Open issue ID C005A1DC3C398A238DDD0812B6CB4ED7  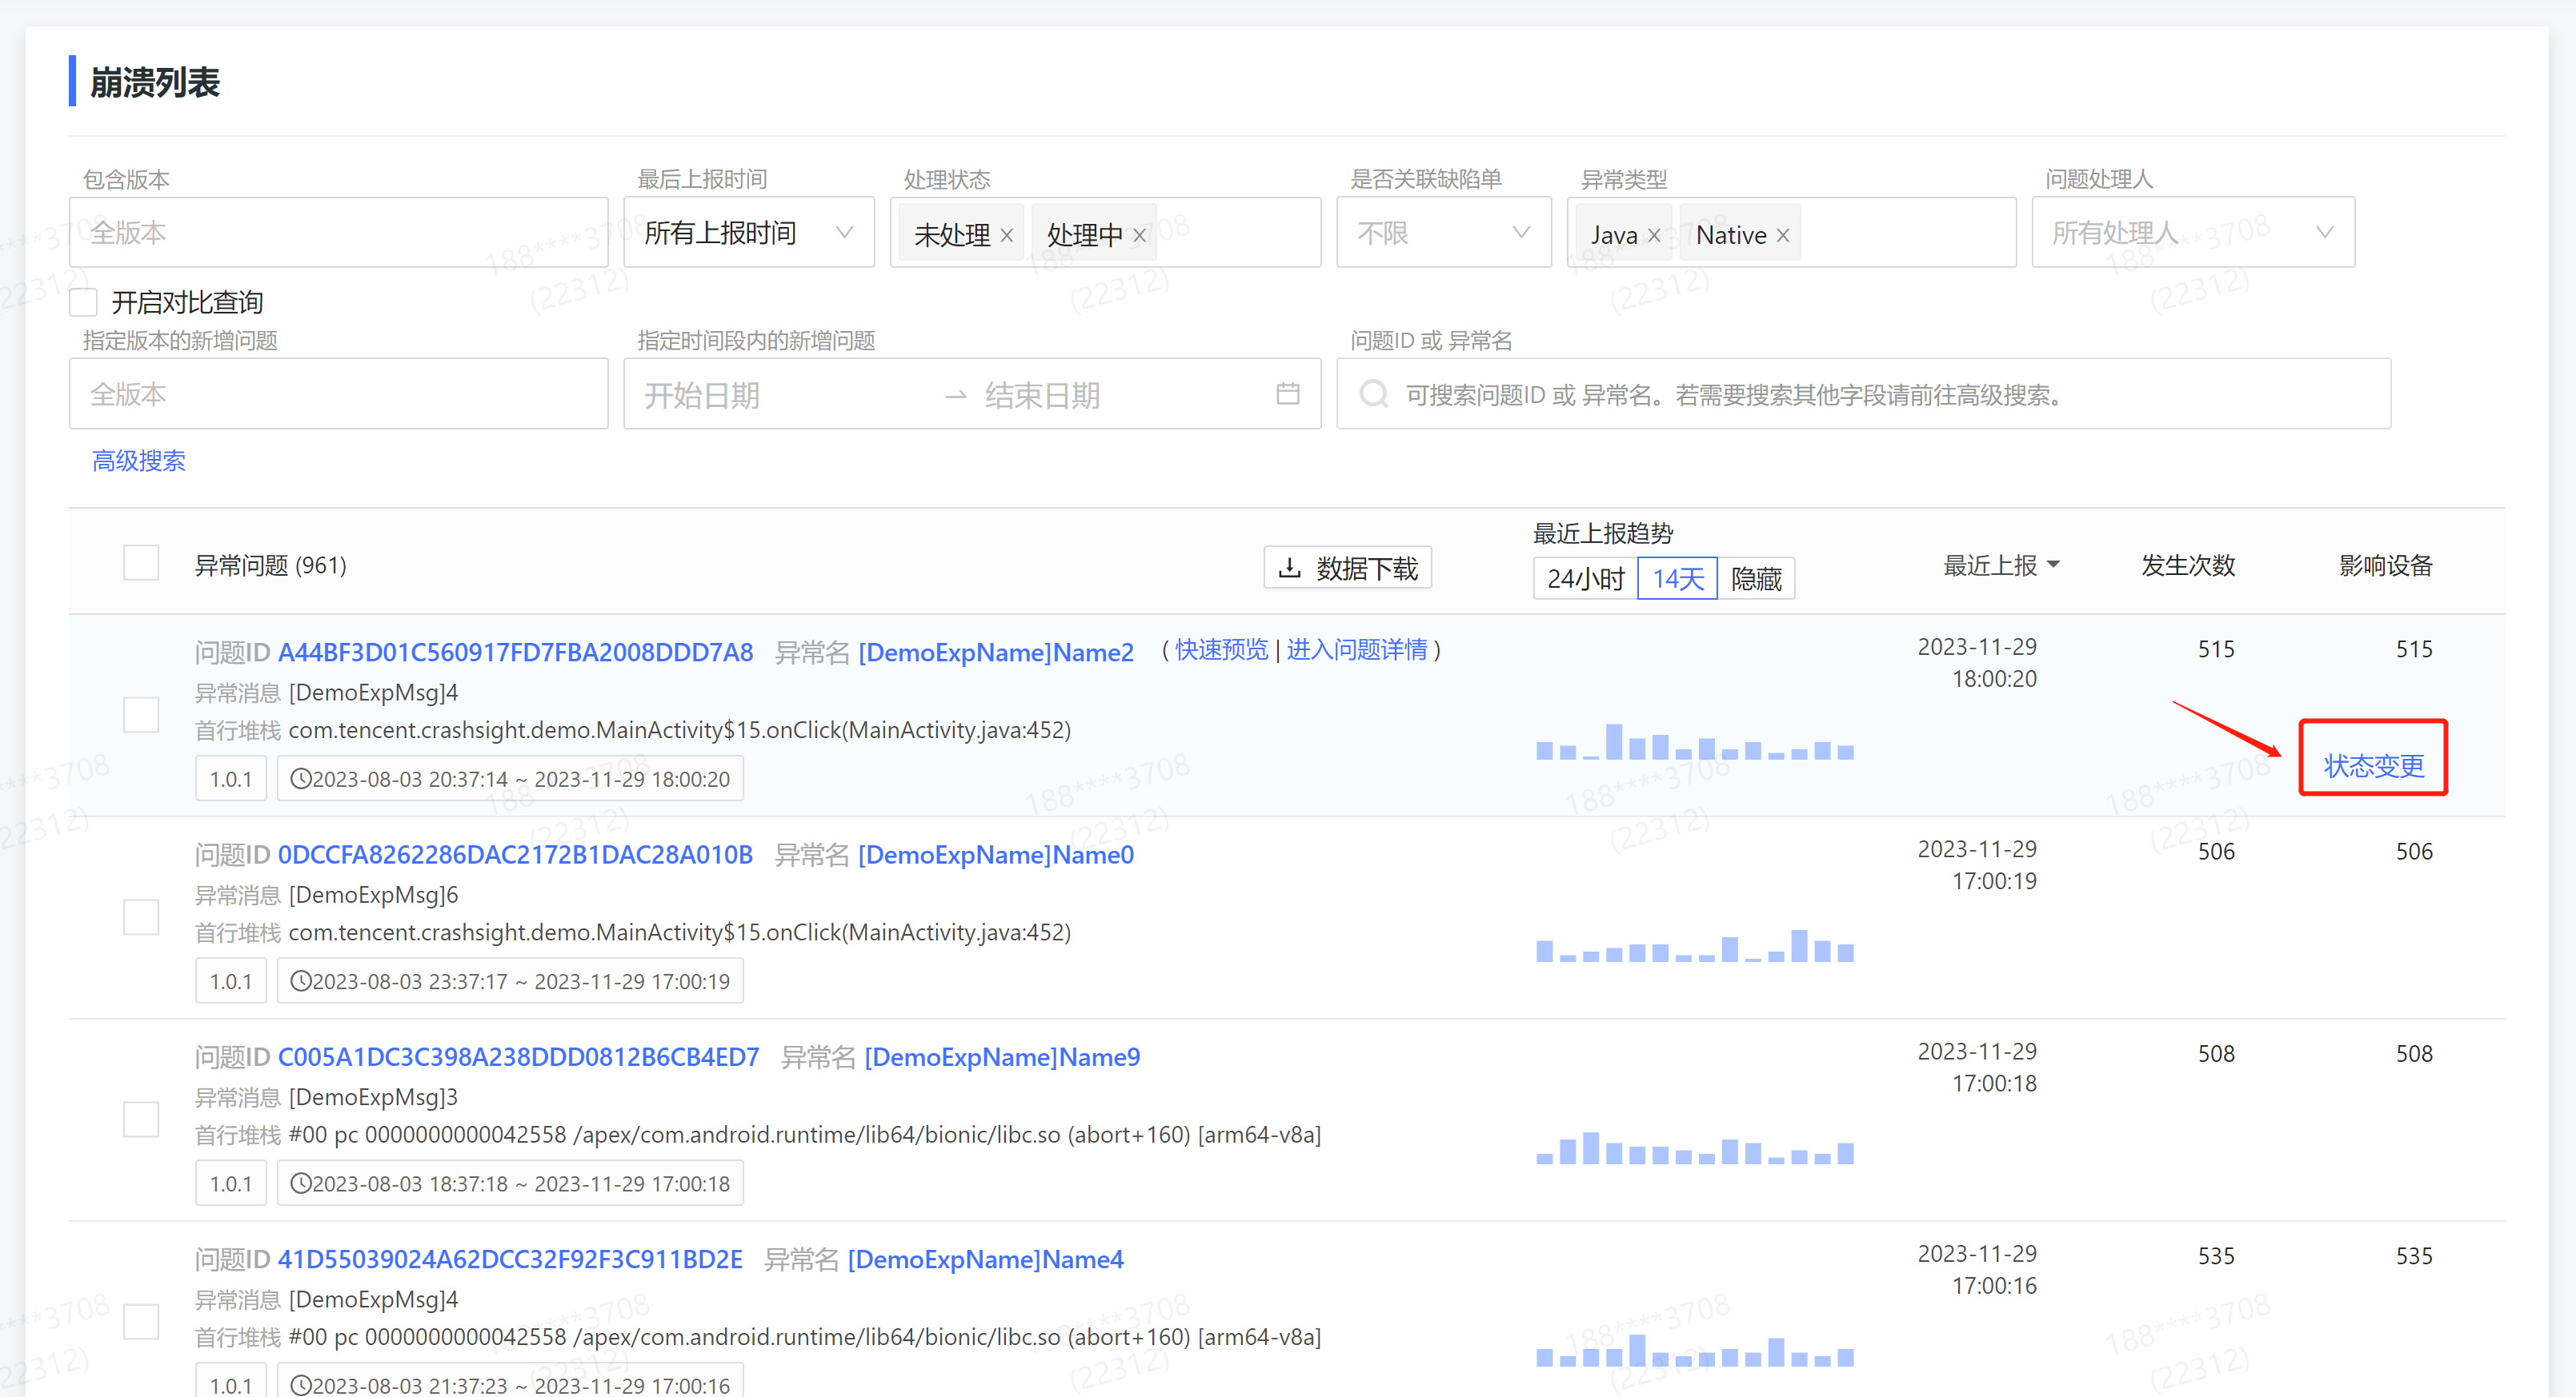pos(518,1057)
